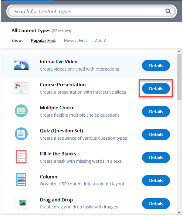The width and height of the screenshot is (183, 216).
Task: Sort content types A to Z
Action: pyautogui.click(x=100, y=40)
